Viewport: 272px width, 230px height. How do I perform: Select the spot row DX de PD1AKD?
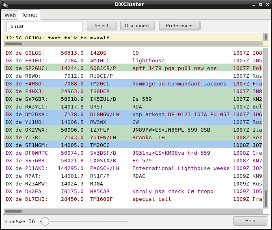(133, 168)
